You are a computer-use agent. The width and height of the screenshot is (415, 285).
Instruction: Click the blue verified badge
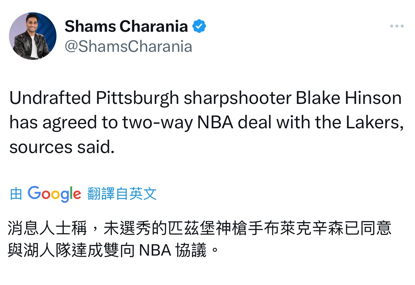click(x=199, y=26)
